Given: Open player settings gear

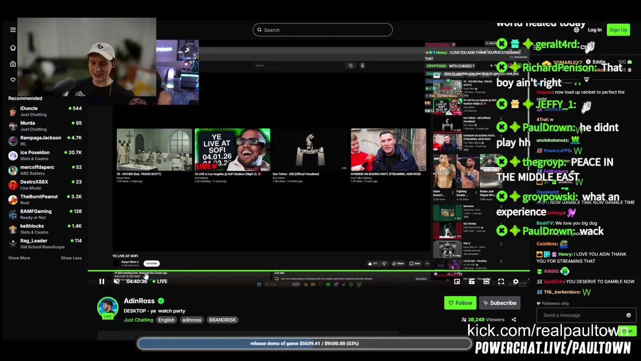Looking at the screenshot, I should (x=516, y=282).
